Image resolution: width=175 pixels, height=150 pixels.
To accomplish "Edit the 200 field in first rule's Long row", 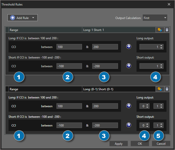I will pos(105,47).
